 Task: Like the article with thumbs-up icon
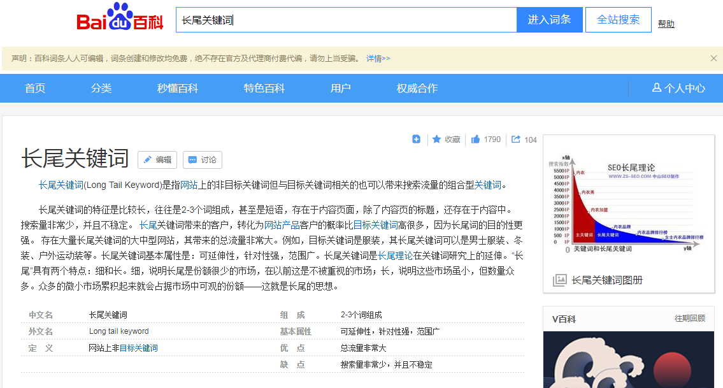475,140
